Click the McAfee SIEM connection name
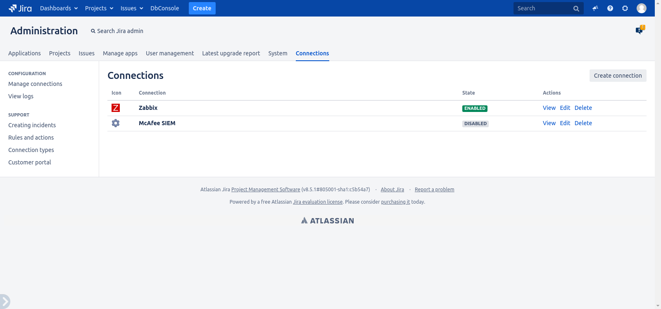661x309 pixels. (157, 123)
